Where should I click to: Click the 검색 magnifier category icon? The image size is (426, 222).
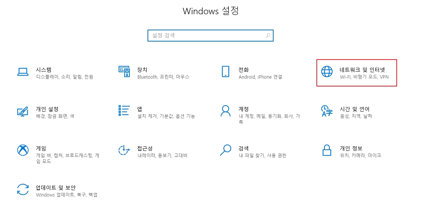click(x=226, y=150)
